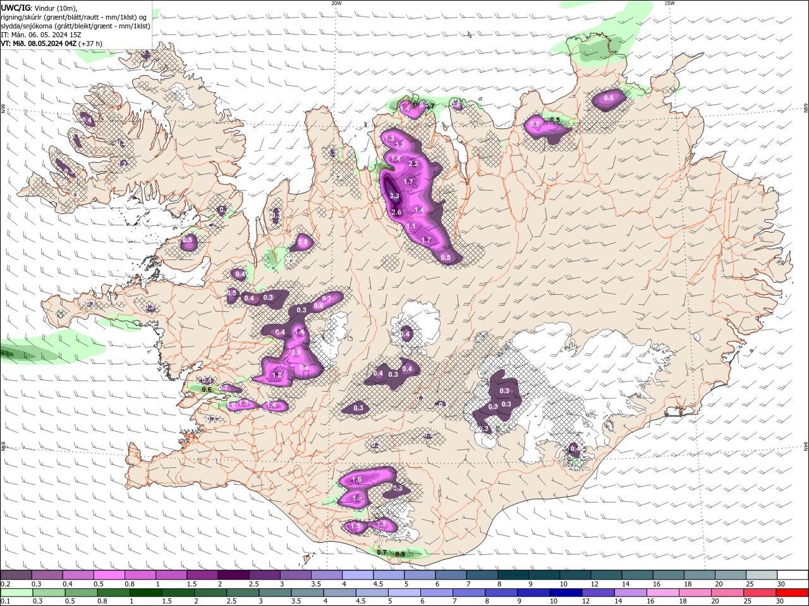809x606 pixels.
Task: Select the 'VT: Mið. 08.05.2024 04Z (+37 h)' line
Action: [x=52, y=44]
